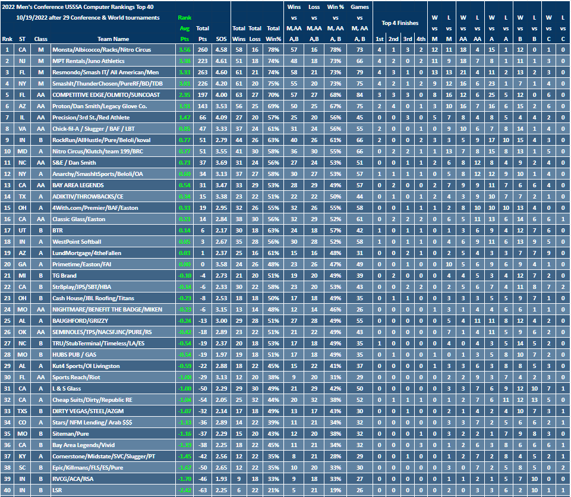Image resolution: width=571 pixels, height=497 pixels.
Task: Click rank average value -2.42
Action: click(x=185, y=490)
